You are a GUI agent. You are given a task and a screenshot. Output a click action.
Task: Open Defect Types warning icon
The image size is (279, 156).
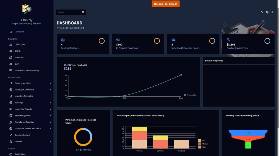(x=11, y=44)
